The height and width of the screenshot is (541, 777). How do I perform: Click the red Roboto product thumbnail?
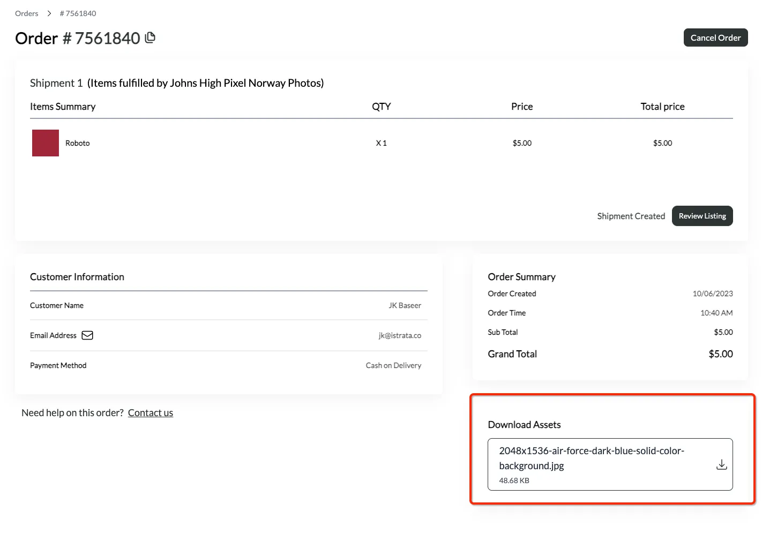coord(46,143)
